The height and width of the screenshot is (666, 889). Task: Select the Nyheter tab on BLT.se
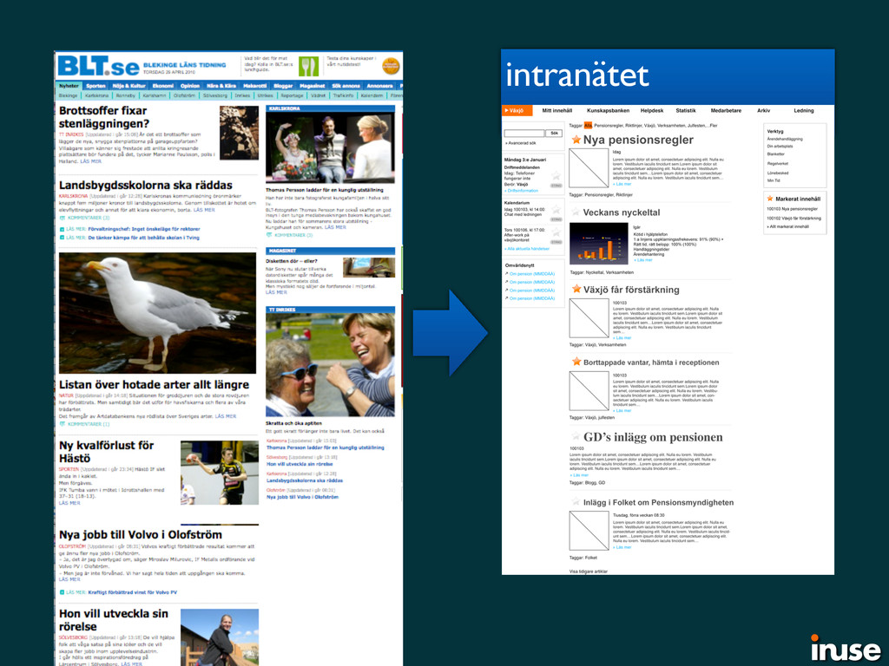69,86
